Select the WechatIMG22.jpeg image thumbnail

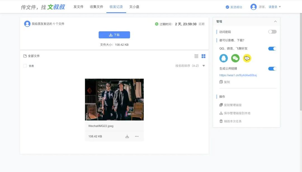pos(114,99)
